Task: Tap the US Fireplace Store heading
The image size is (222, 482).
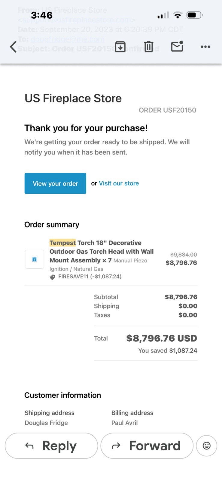Action: click(x=73, y=98)
